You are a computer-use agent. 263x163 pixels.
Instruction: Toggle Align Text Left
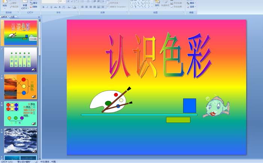pyautogui.click(x=82, y=7)
